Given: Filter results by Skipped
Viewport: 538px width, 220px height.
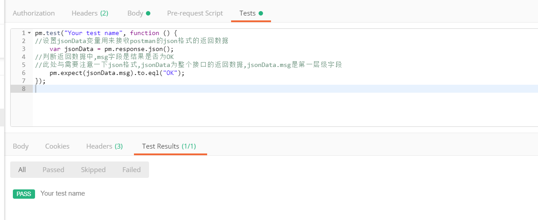Looking at the screenshot, I should pyautogui.click(x=93, y=170).
